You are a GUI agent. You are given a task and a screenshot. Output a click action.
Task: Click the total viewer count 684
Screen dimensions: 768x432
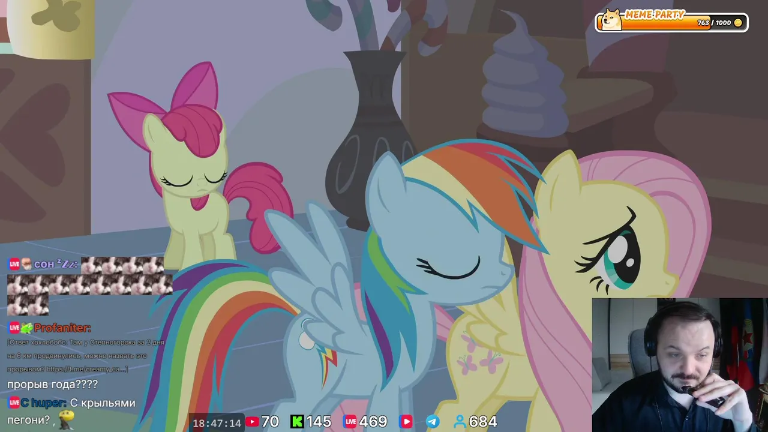(x=483, y=422)
